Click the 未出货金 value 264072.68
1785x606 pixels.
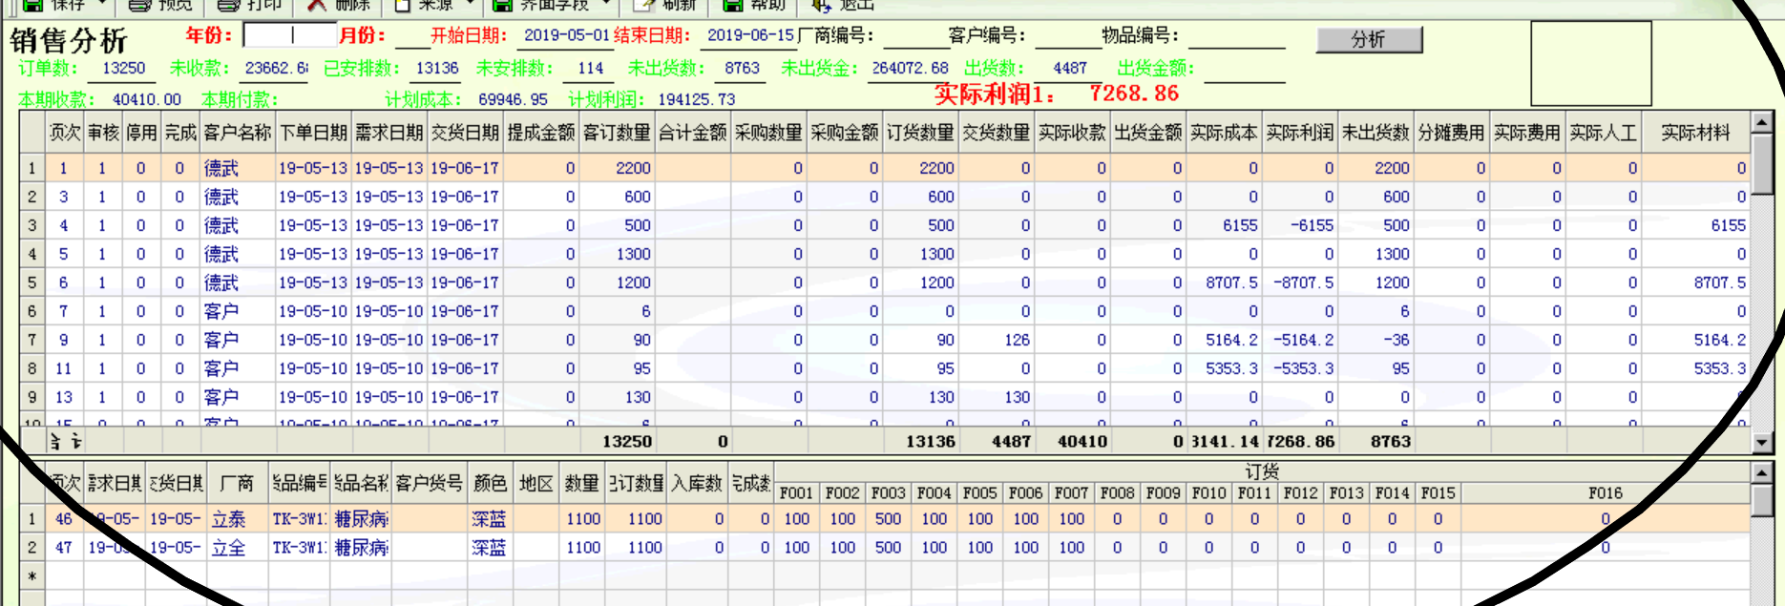click(910, 69)
